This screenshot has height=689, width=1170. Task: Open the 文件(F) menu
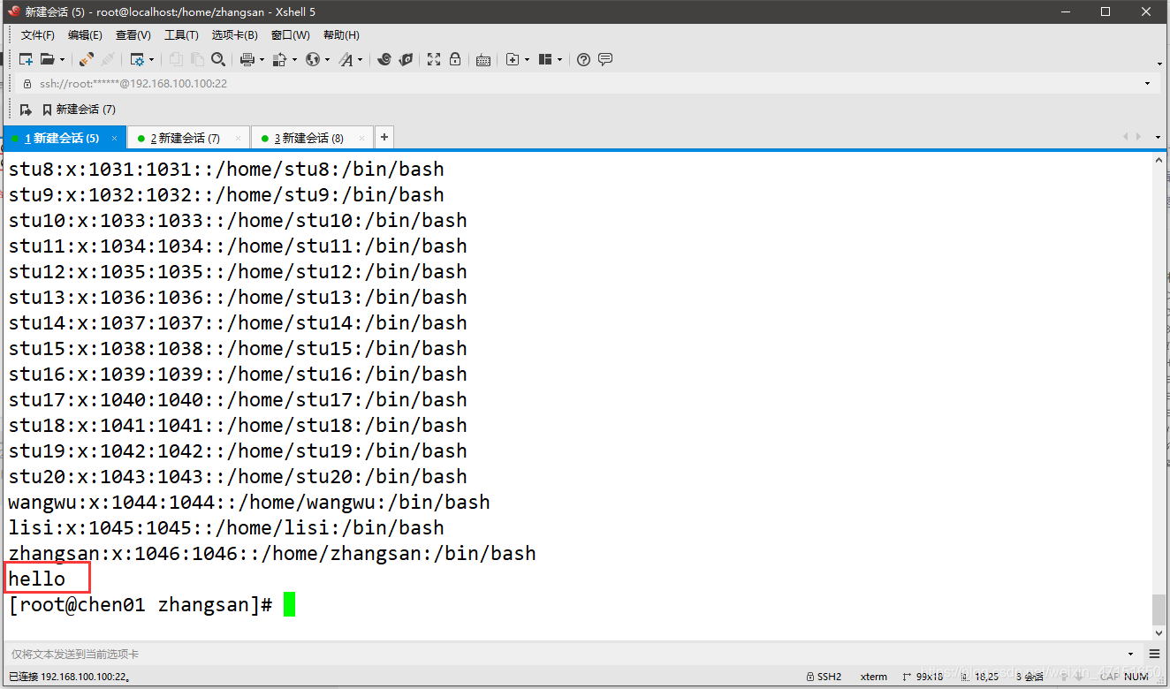[x=38, y=35]
